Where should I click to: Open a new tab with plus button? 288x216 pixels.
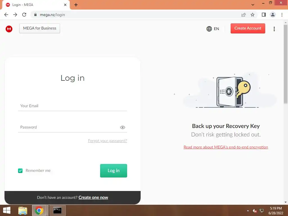(76, 5)
